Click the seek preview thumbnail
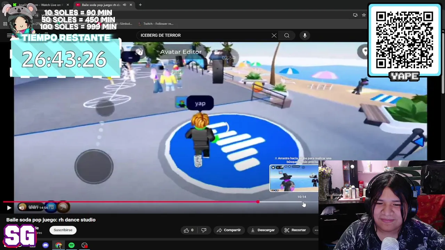 click(294, 178)
